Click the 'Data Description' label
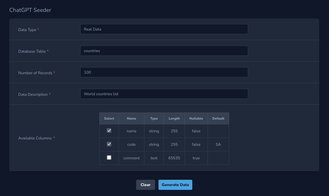 click(33, 94)
